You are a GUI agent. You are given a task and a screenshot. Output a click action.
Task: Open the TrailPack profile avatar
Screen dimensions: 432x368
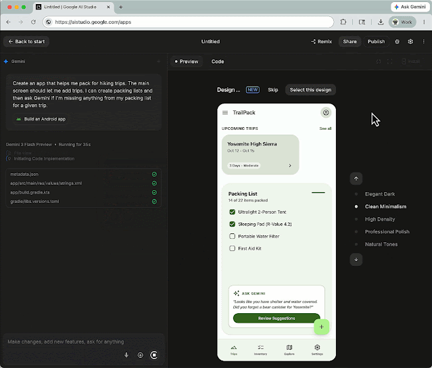pos(326,112)
